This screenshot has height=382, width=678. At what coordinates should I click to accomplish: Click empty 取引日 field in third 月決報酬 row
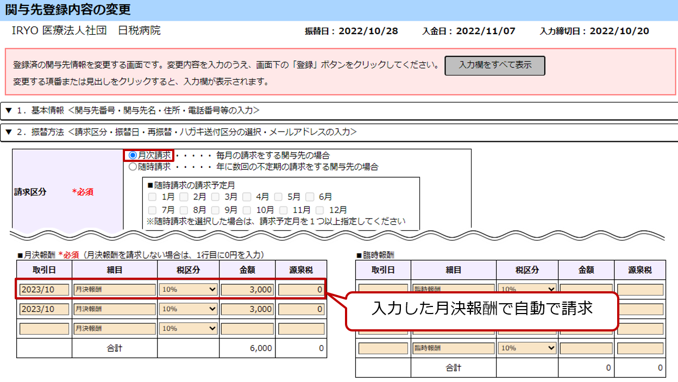(x=44, y=329)
